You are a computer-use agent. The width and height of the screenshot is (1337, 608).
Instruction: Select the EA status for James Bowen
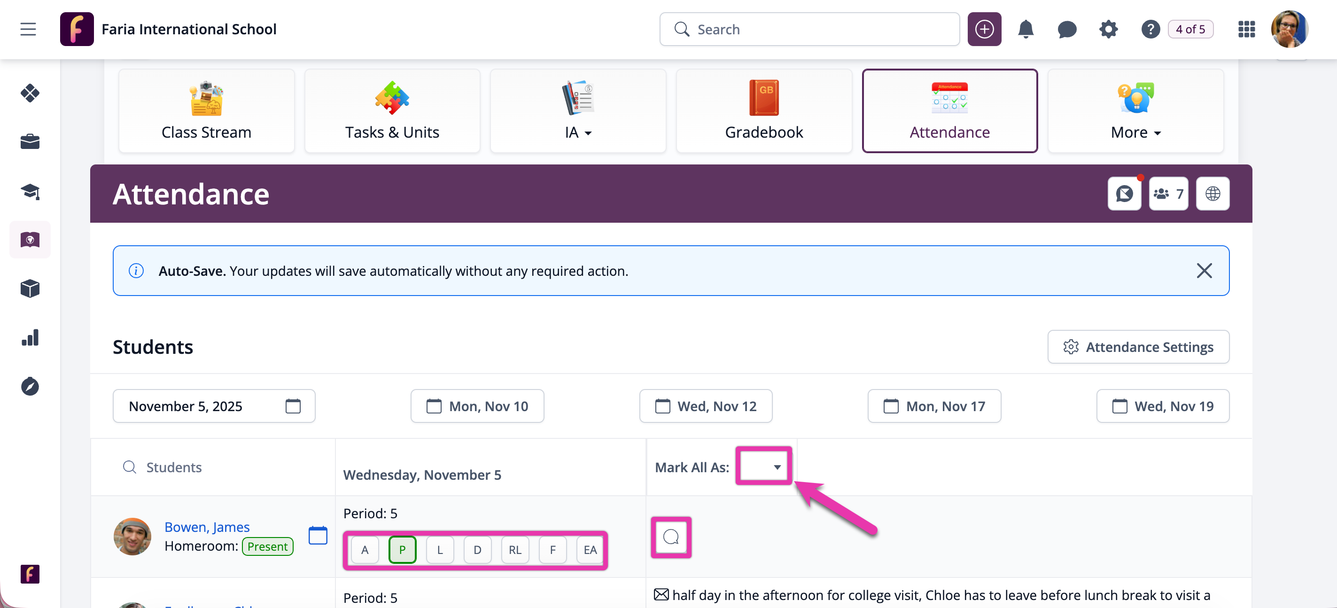590,549
